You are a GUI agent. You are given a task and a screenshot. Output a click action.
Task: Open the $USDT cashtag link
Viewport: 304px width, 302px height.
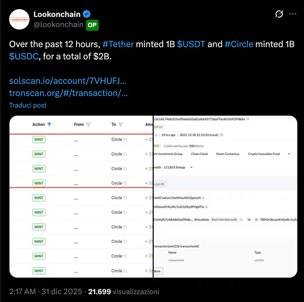click(x=191, y=44)
